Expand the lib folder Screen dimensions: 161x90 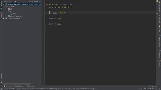[6, 9]
